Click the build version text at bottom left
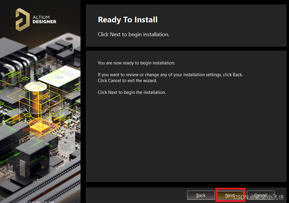289x203 pixels. pos(39,202)
